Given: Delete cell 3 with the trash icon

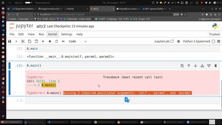Looking at the screenshot, I should click(x=216, y=66).
